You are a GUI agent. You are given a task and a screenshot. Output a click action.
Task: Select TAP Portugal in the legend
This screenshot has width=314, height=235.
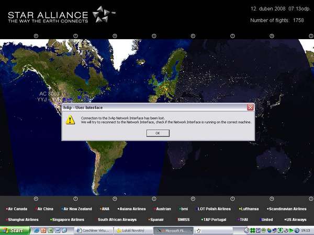[214, 219]
